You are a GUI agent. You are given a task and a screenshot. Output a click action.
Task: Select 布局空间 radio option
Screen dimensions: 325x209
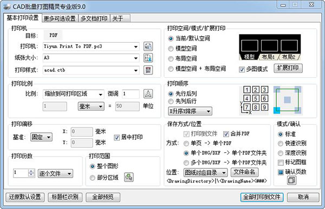pyautogui.click(x=182, y=59)
